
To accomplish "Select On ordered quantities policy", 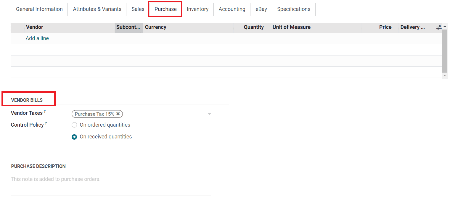I will tap(74, 125).
